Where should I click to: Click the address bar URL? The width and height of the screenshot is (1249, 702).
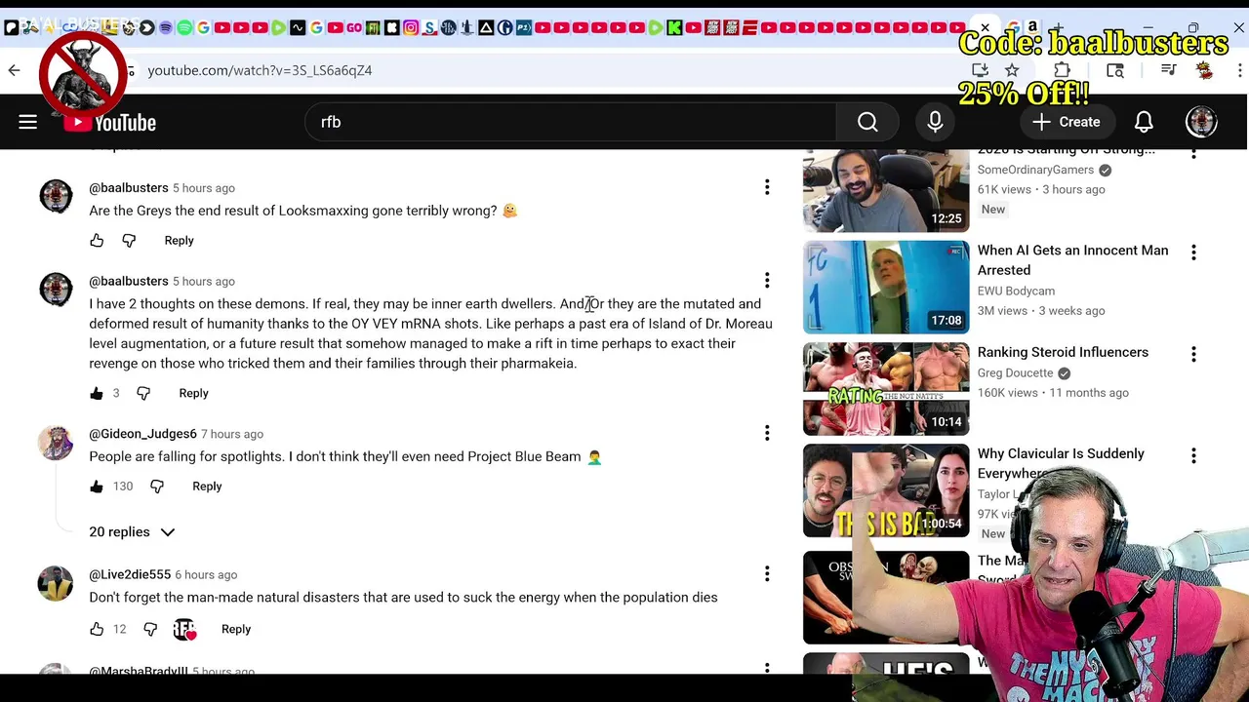(260, 70)
